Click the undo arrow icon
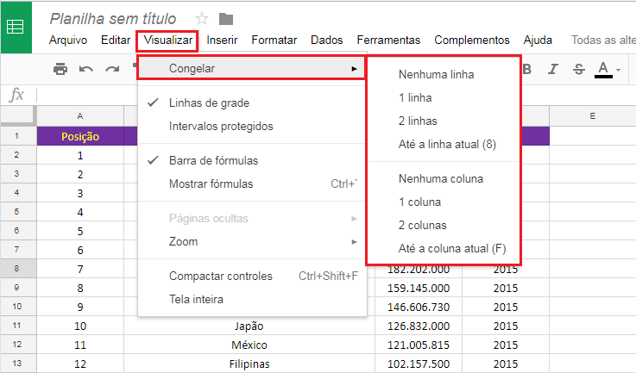Image resolution: width=636 pixels, height=373 pixels. [85, 69]
